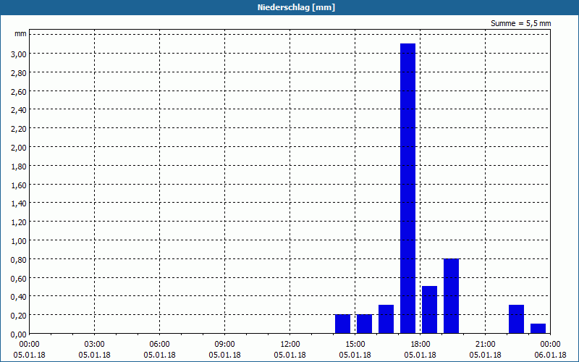Click the 0,20 mm bar after 15:00

click(x=365, y=324)
